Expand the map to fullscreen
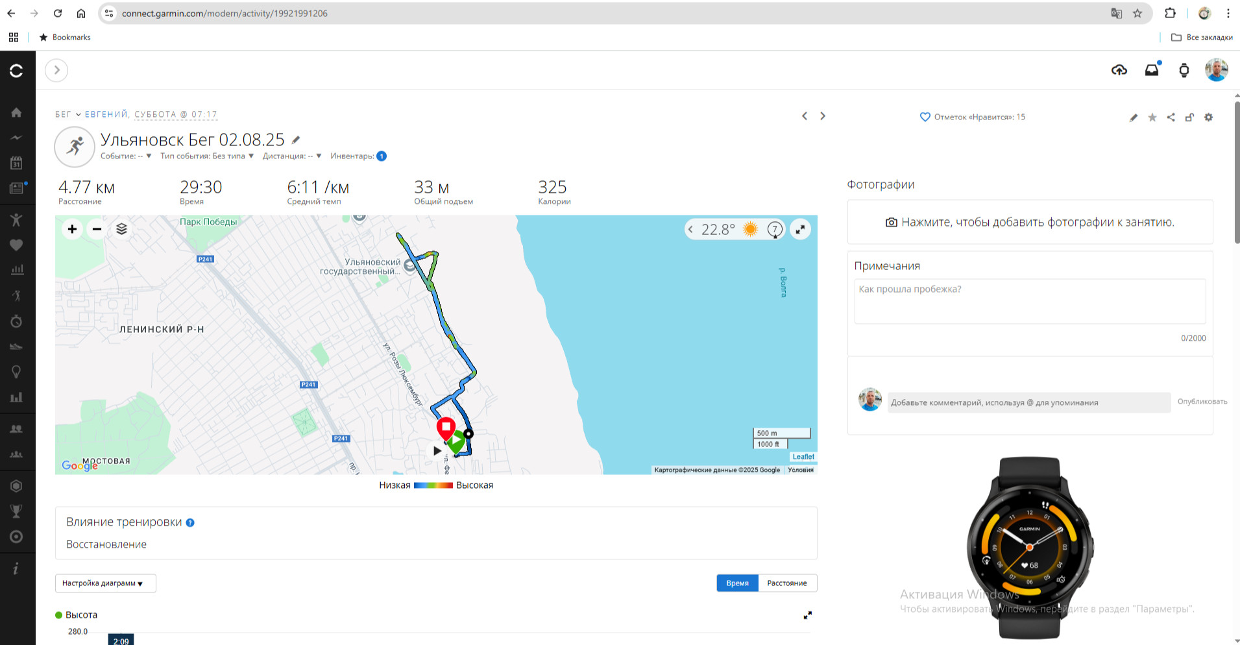 click(801, 229)
